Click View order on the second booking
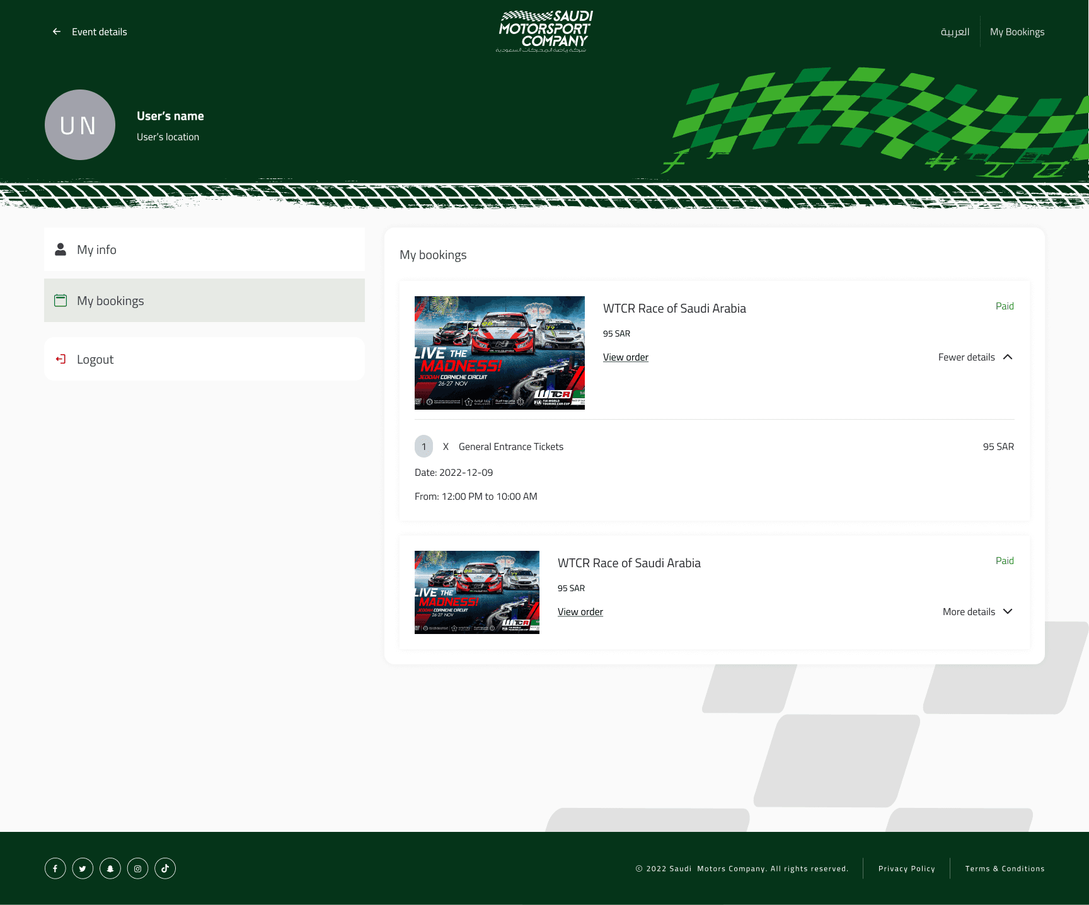1089x905 pixels. click(x=580, y=612)
